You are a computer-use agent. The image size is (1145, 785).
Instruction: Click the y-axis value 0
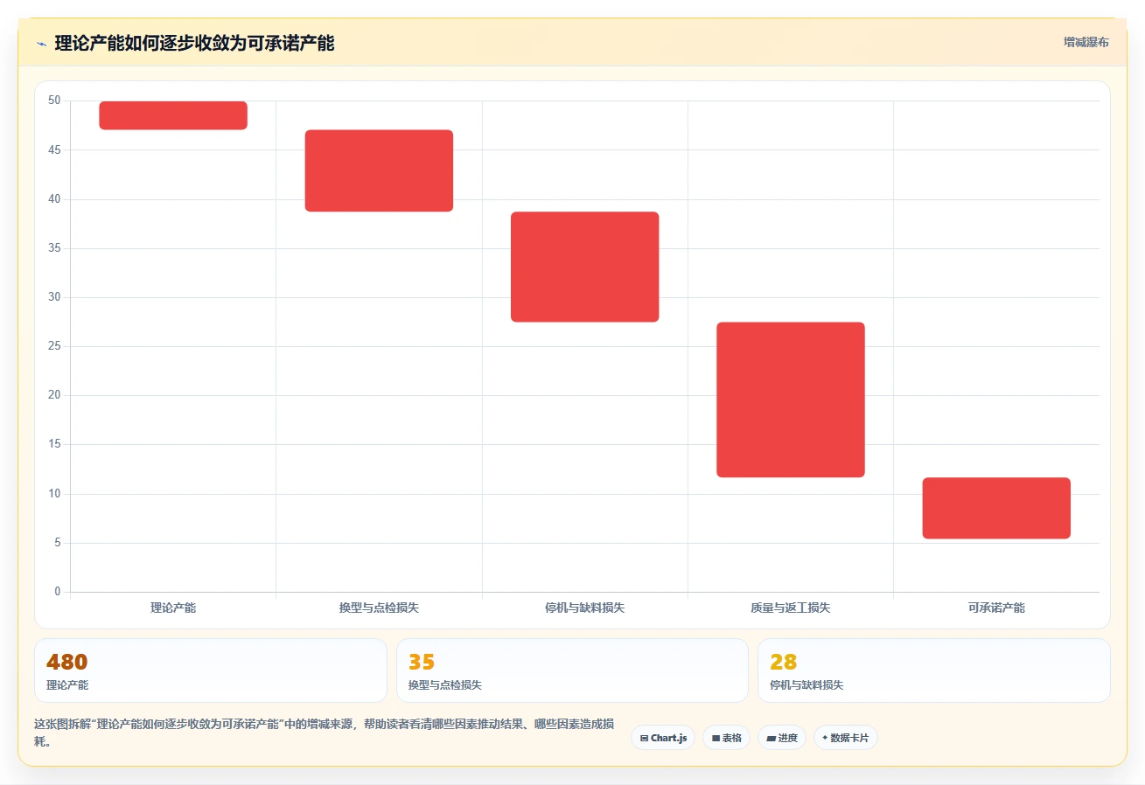58,592
